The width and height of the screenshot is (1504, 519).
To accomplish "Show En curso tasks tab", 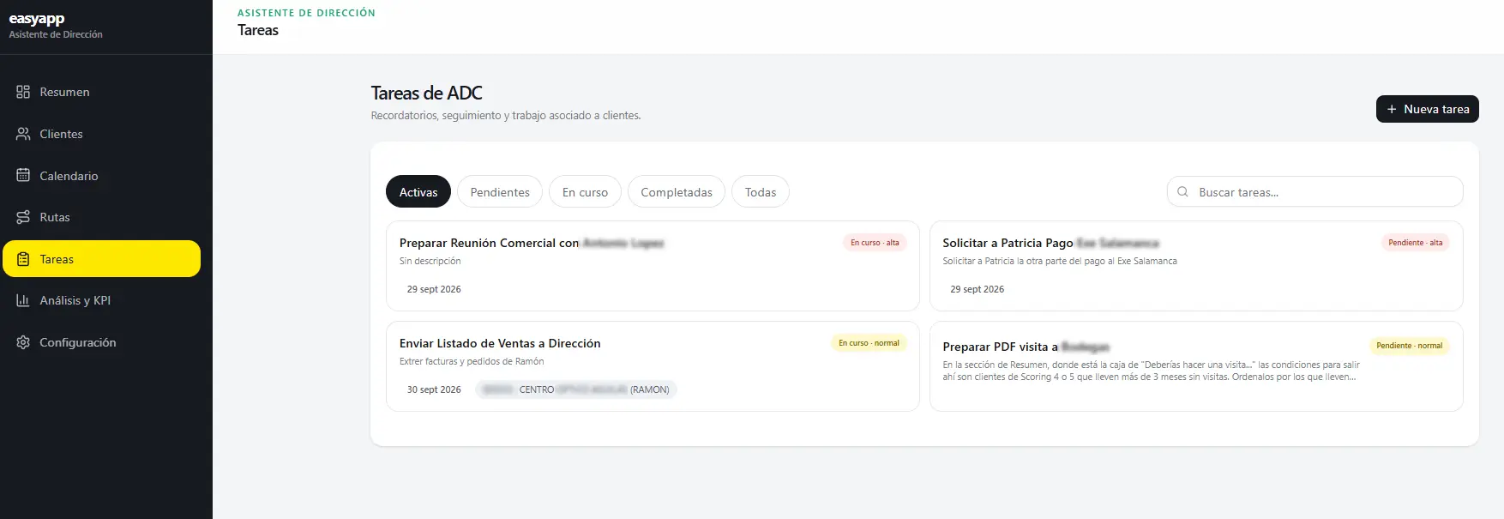I will (x=585, y=192).
